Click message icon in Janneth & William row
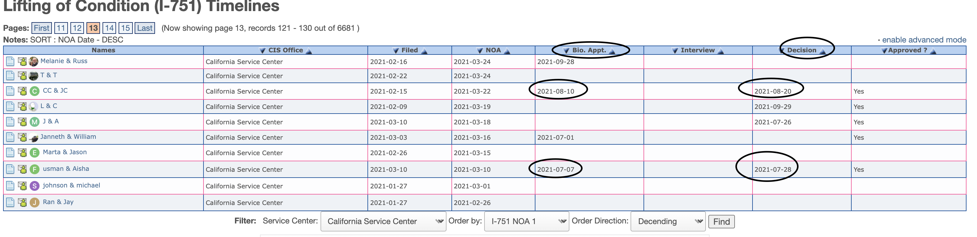Image resolution: width=977 pixels, height=237 pixels. point(22,137)
